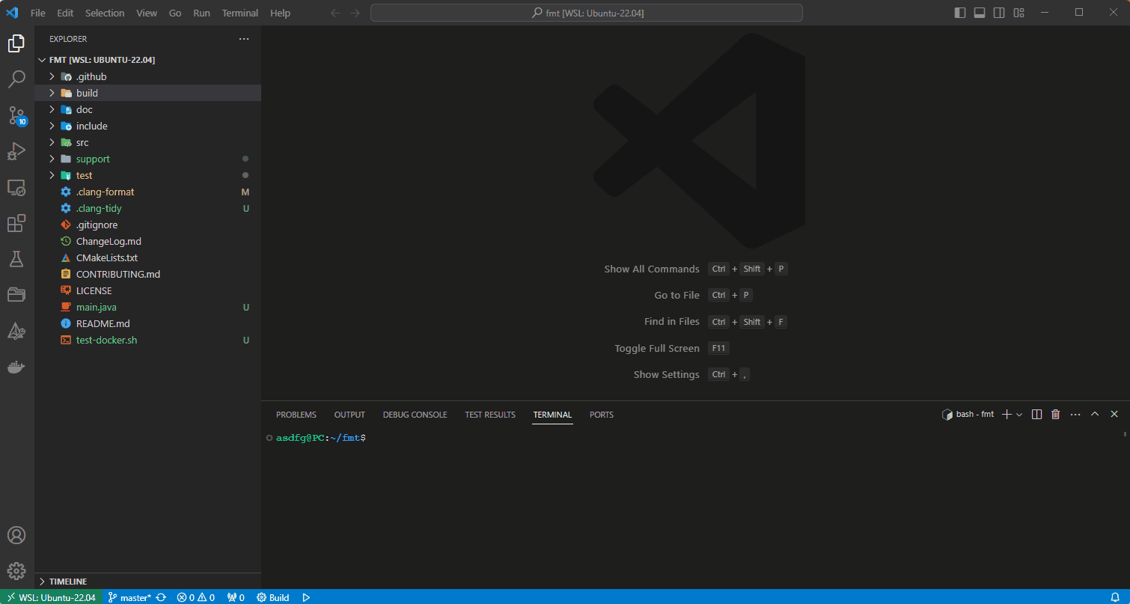Switch to the PROBLEMS tab
The image size is (1130, 604).
(296, 414)
